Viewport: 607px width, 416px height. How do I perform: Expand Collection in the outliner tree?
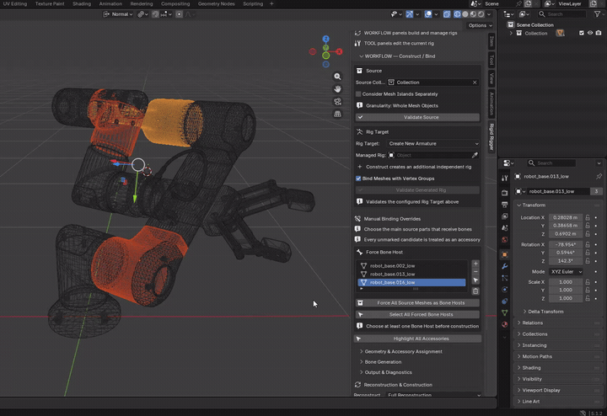point(511,33)
